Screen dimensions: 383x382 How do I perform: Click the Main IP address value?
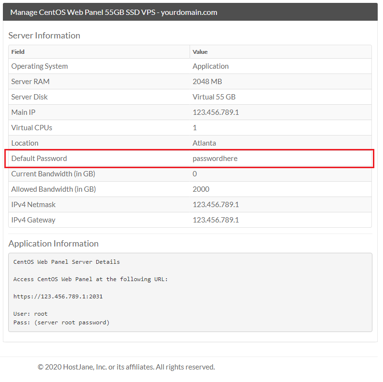coord(216,112)
